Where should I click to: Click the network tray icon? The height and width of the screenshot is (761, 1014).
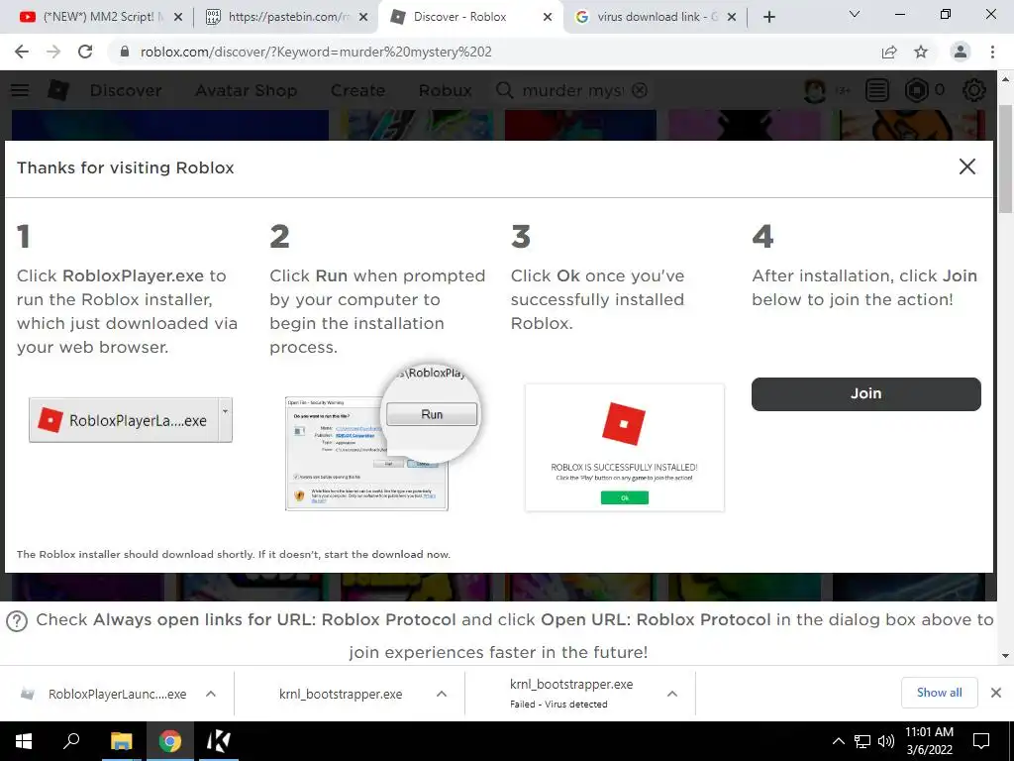(862, 741)
